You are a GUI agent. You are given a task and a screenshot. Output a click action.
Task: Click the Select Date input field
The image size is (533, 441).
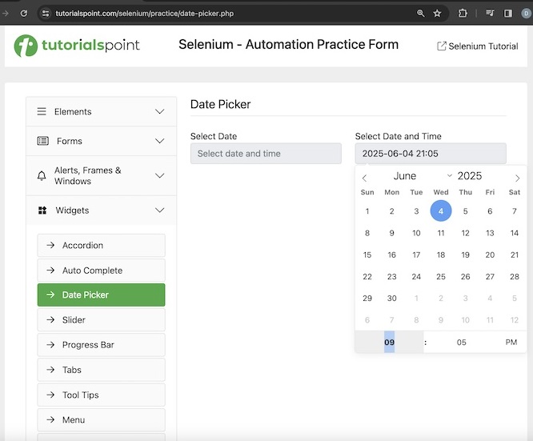pos(266,154)
